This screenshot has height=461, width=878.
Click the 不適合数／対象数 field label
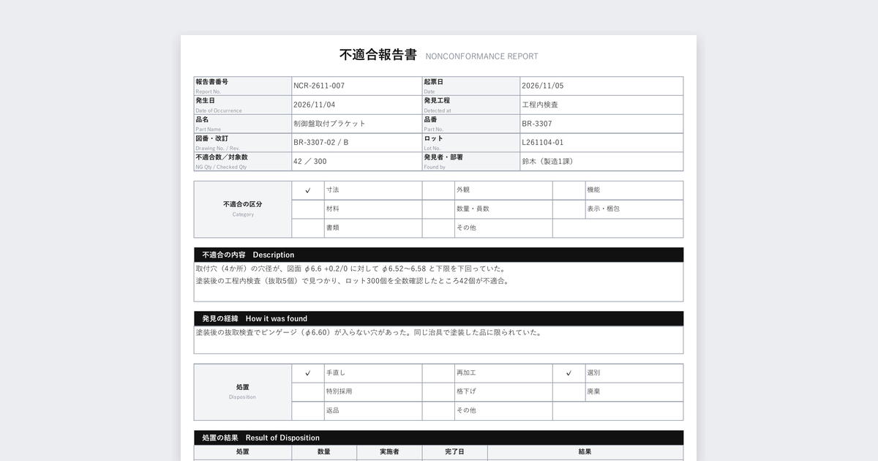point(222,157)
